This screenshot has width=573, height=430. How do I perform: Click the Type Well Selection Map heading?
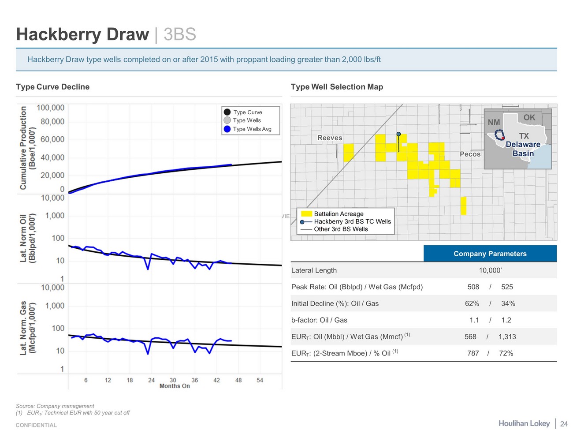337,87
